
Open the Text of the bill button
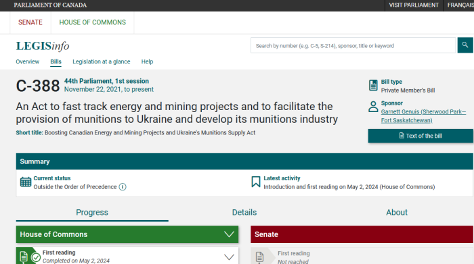tap(421, 136)
